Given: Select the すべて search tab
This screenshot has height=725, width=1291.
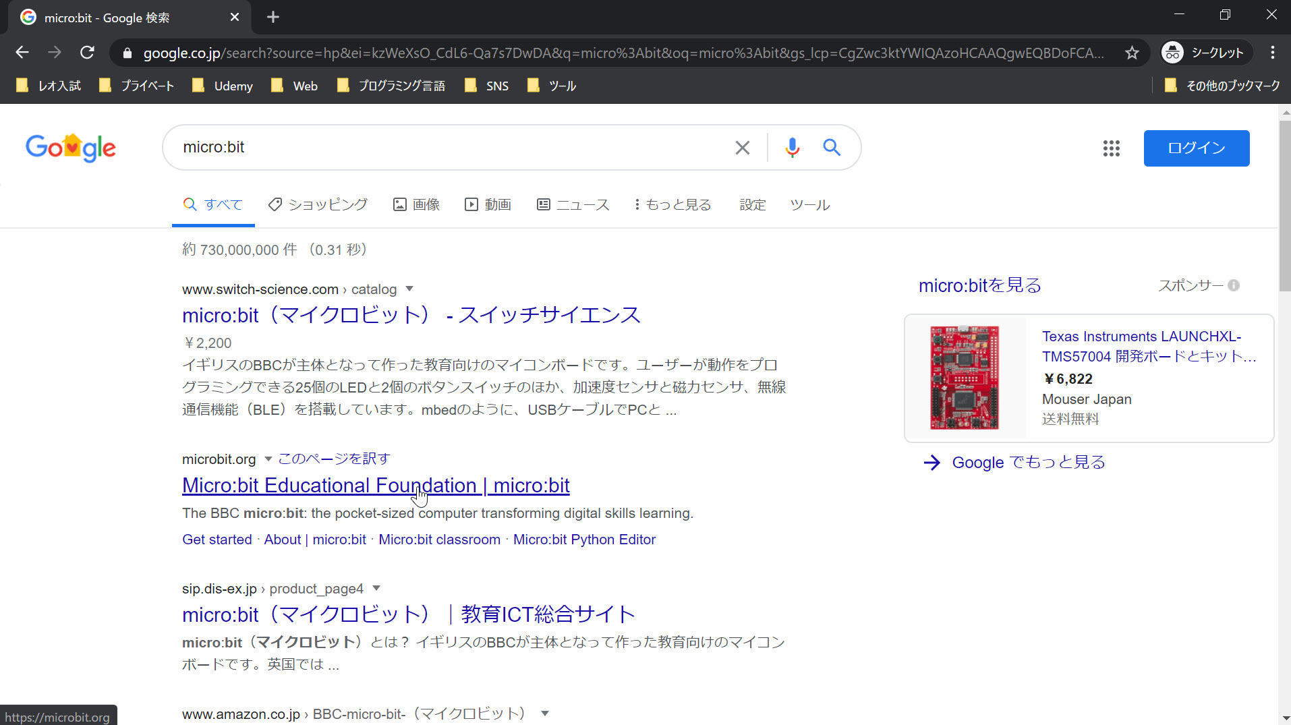Looking at the screenshot, I should (x=213, y=204).
